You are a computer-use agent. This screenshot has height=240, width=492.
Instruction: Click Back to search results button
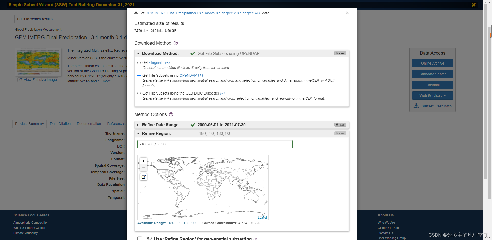click(35, 19)
